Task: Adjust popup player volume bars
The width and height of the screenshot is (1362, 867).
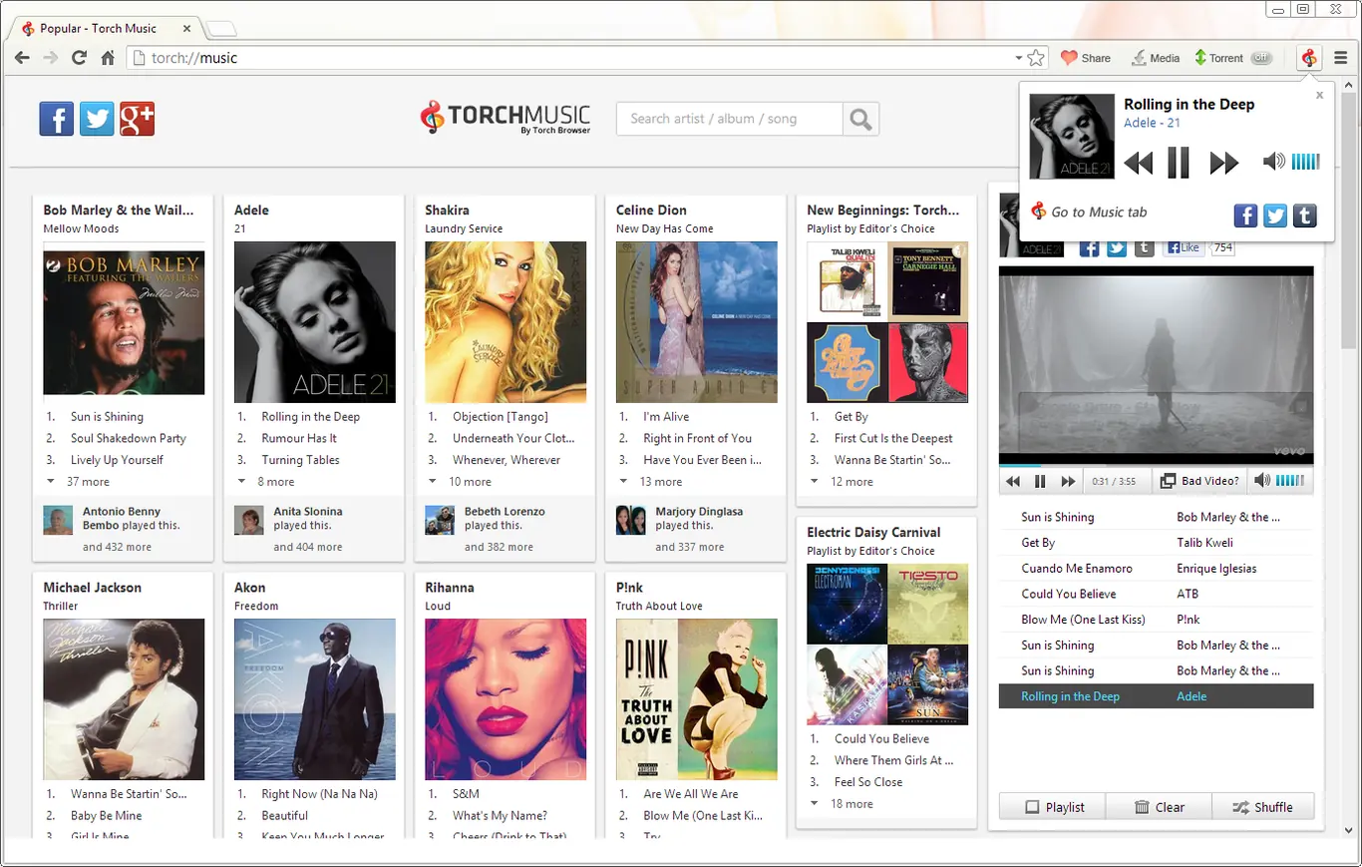Action: pyautogui.click(x=1305, y=162)
